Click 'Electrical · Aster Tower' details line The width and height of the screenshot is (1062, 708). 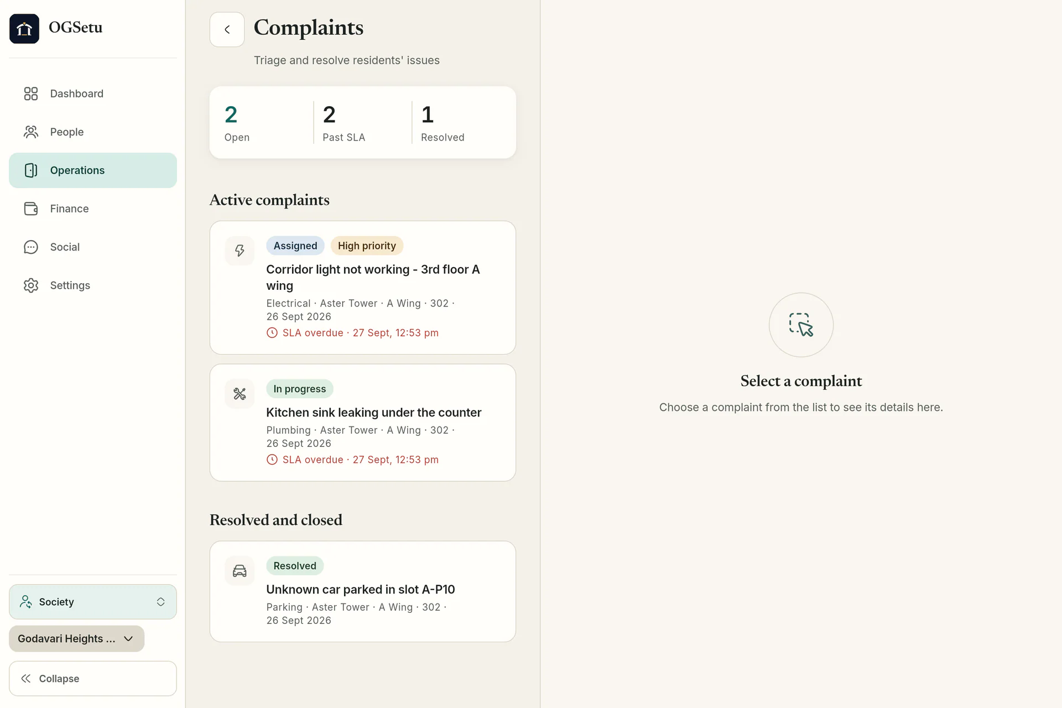coord(360,310)
